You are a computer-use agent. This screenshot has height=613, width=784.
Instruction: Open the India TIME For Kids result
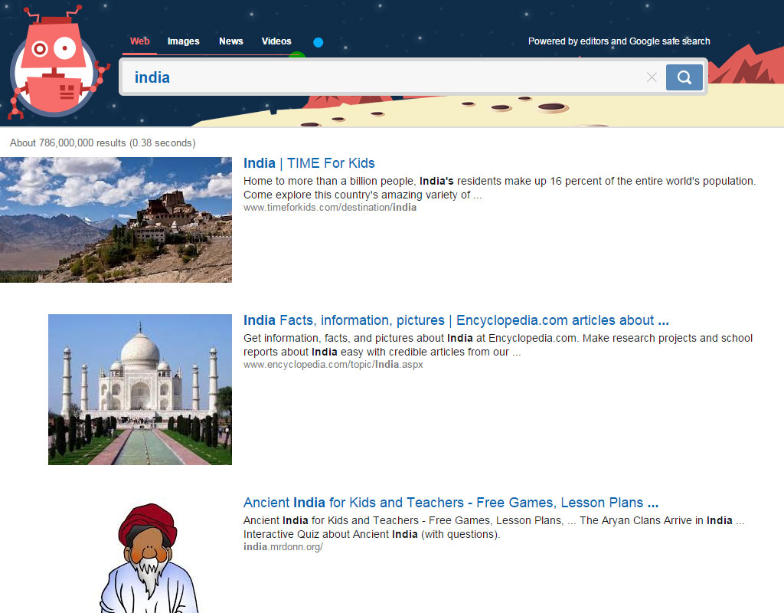coord(309,163)
